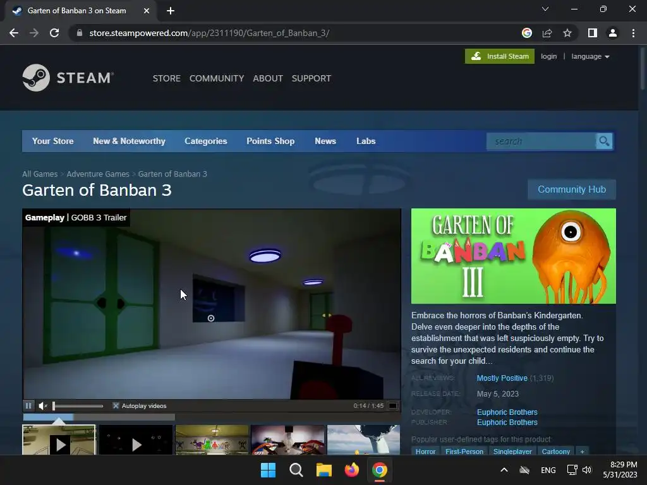Focus the store search field
The height and width of the screenshot is (485, 647).
pos(541,141)
